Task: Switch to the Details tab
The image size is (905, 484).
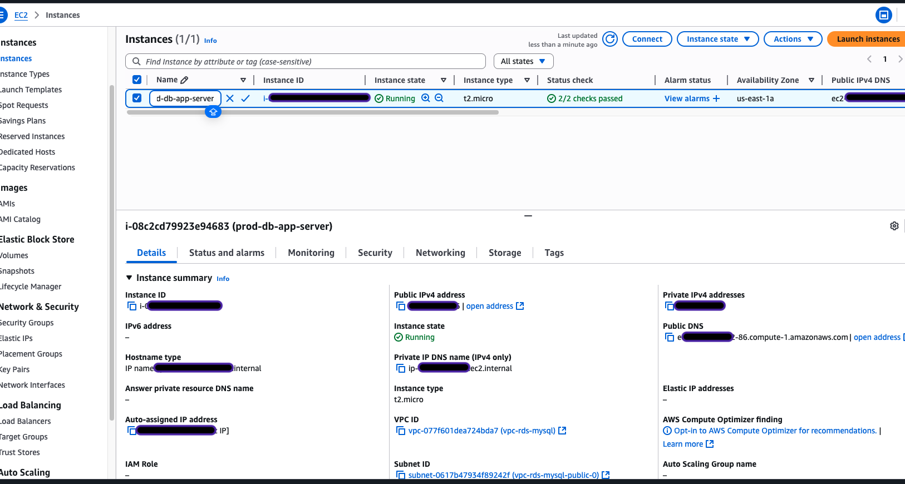Action: pos(151,253)
